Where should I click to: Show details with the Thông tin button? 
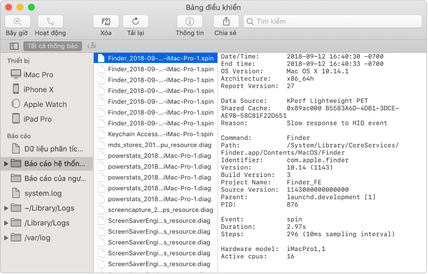(x=190, y=22)
